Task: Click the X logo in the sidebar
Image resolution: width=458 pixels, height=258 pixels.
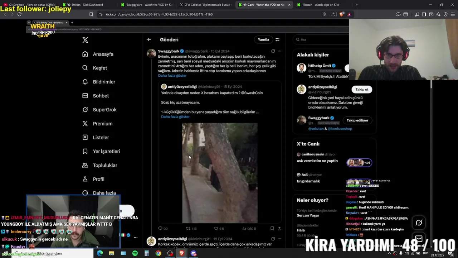Action: [x=85, y=40]
